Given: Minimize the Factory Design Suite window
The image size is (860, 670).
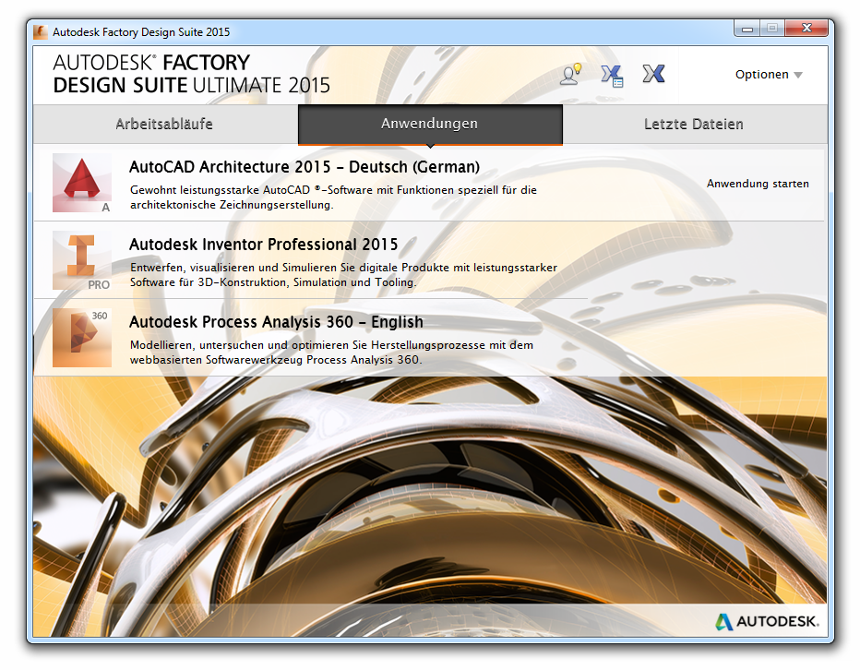Looking at the screenshot, I should pos(747,29).
